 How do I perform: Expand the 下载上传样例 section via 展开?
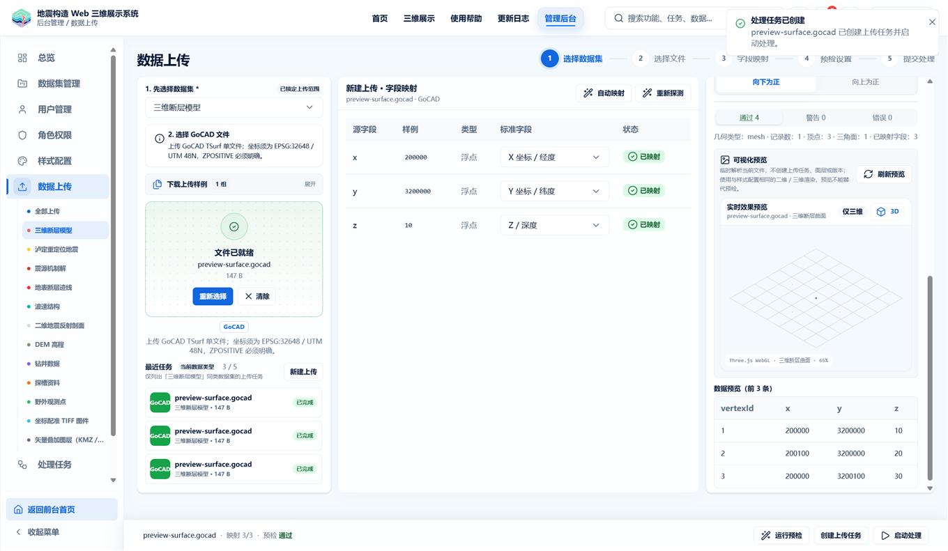[309, 185]
